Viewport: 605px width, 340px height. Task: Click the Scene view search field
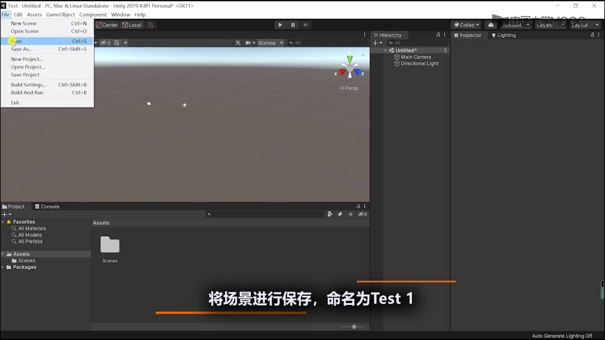click(x=328, y=43)
